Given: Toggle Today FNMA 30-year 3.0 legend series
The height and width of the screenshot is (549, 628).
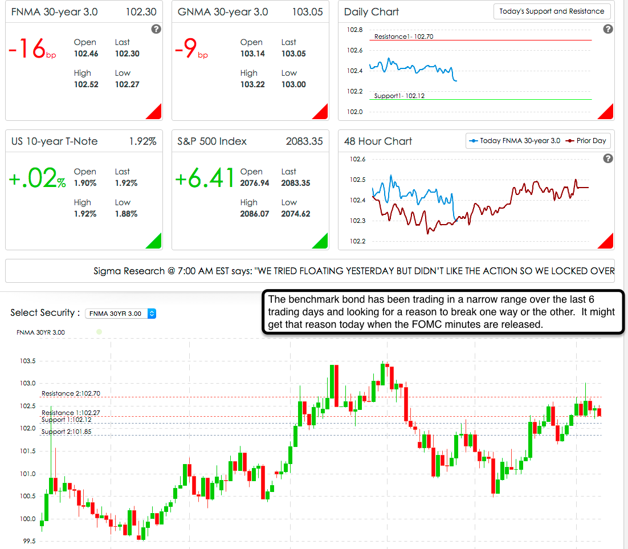Looking at the screenshot, I should coord(515,141).
